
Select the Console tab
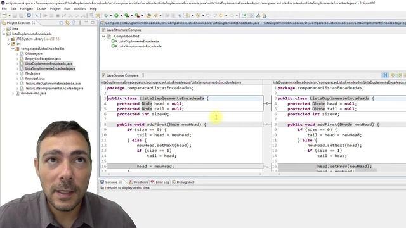click(x=112, y=182)
